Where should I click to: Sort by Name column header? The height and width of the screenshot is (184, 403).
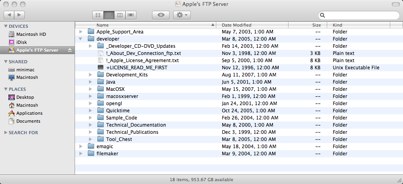pyautogui.click(x=145, y=25)
